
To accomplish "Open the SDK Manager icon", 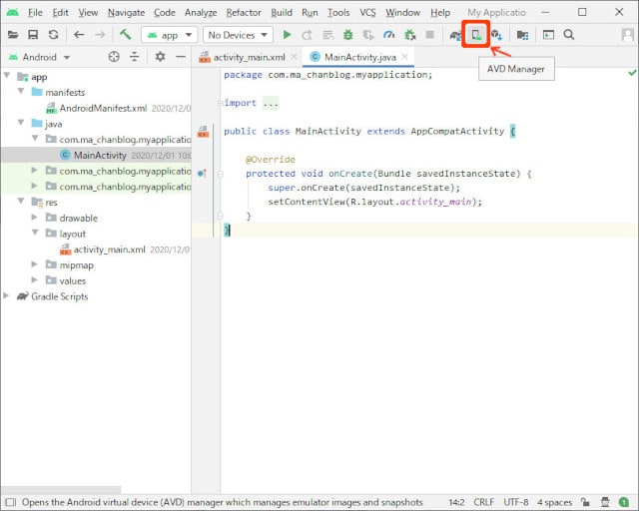I will tap(496, 35).
